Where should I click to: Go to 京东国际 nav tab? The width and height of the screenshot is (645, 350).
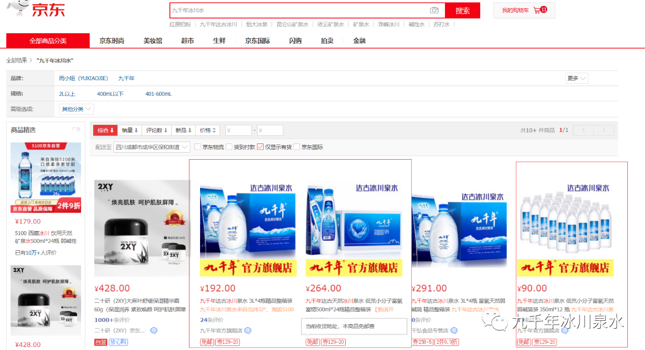[257, 41]
